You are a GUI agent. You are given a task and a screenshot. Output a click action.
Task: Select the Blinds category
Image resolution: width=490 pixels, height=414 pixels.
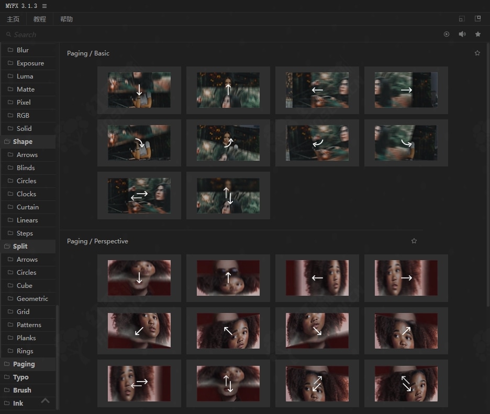28,168
